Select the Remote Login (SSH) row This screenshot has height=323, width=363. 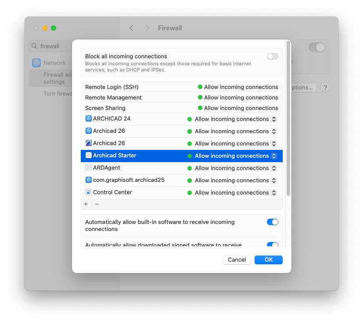(182, 87)
